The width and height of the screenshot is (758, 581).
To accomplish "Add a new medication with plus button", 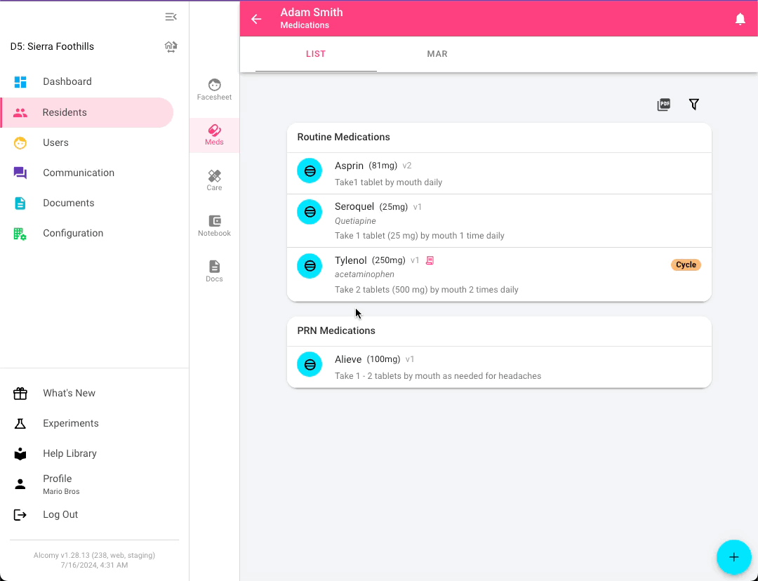I will (734, 557).
